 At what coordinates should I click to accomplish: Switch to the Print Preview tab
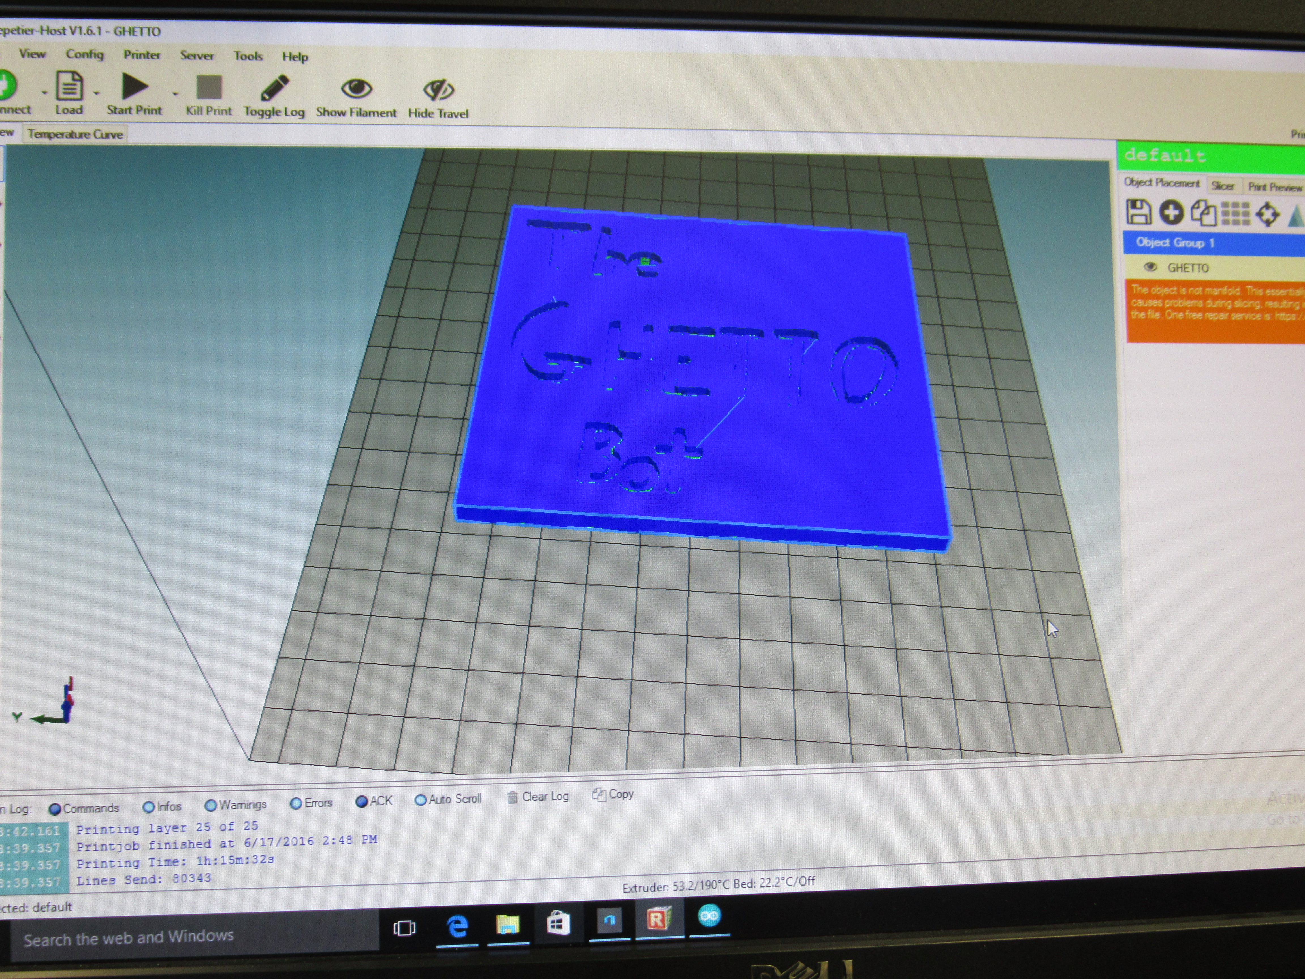click(x=1274, y=187)
